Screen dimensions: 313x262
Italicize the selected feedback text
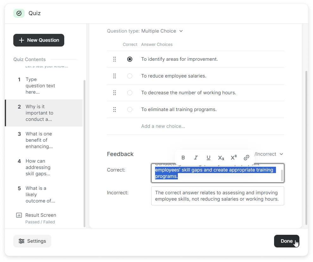pos(196,158)
